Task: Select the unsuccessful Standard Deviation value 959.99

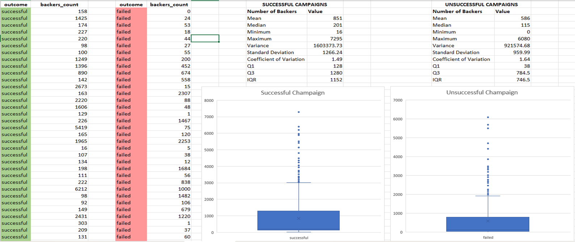Action: pyautogui.click(x=521, y=52)
